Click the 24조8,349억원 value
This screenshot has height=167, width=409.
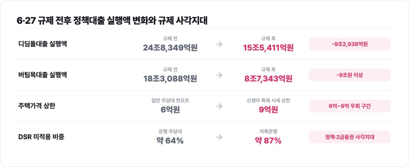170,48
